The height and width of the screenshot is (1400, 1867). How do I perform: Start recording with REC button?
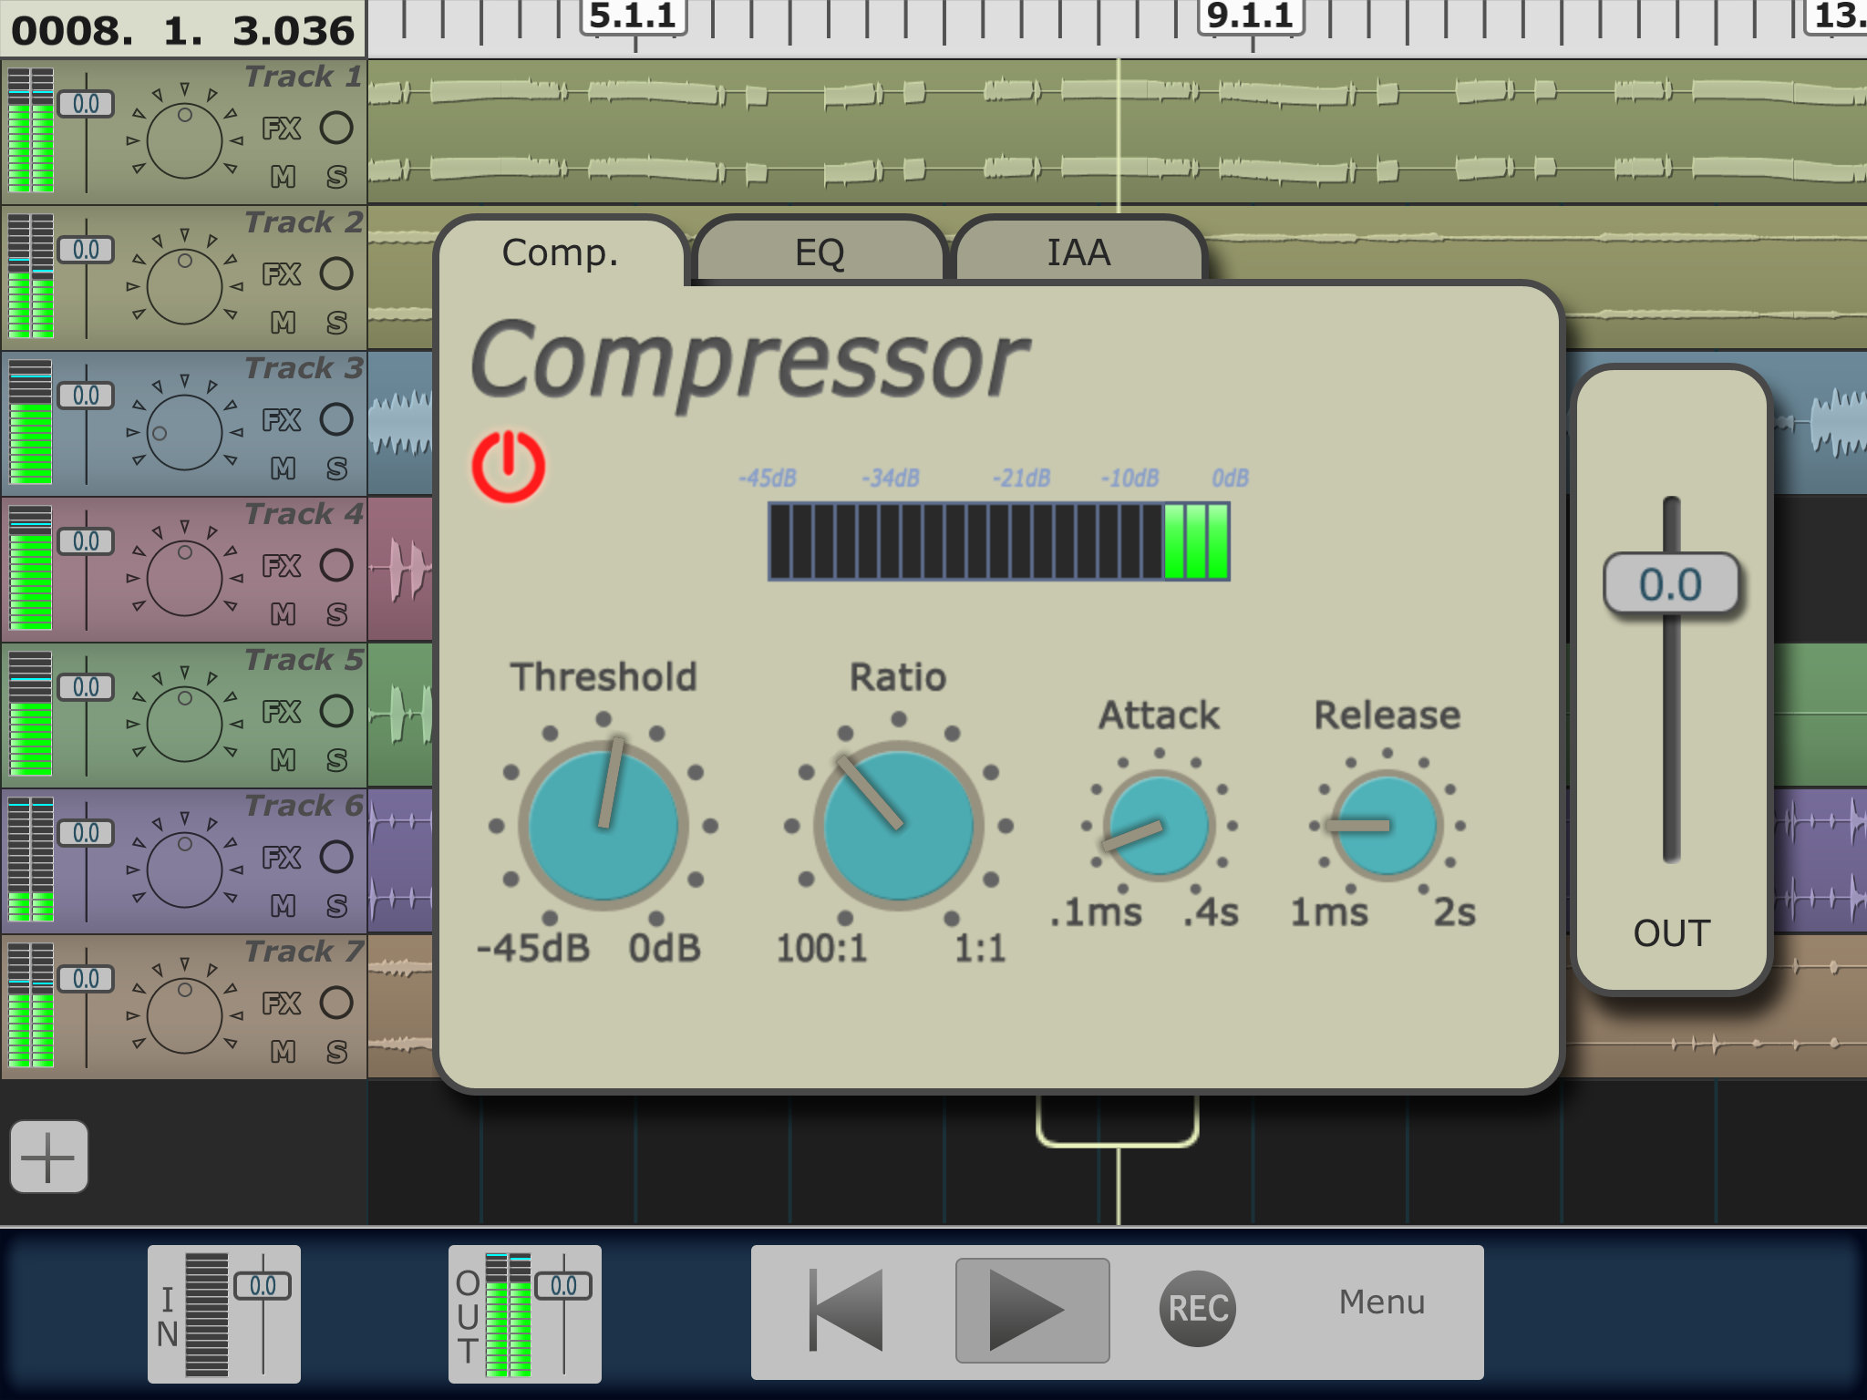pyautogui.click(x=1198, y=1309)
